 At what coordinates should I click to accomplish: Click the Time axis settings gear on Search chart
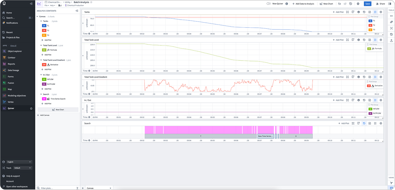point(89,140)
